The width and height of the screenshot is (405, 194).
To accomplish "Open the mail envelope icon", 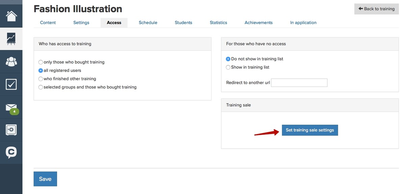I will point(11,107).
